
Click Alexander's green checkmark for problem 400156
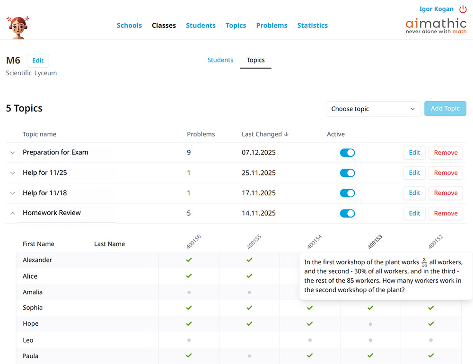point(189,260)
